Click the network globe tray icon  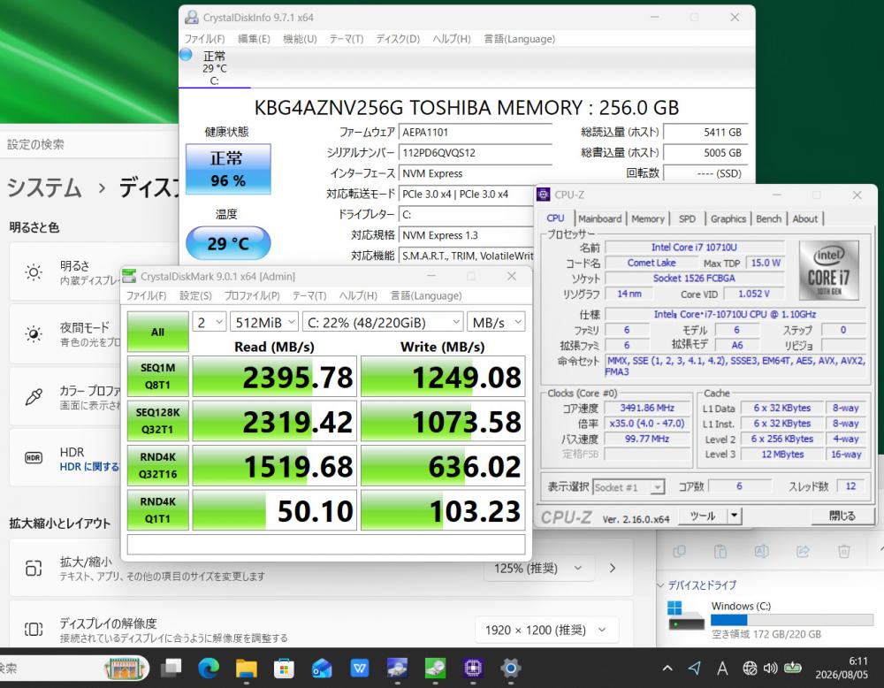click(x=750, y=669)
